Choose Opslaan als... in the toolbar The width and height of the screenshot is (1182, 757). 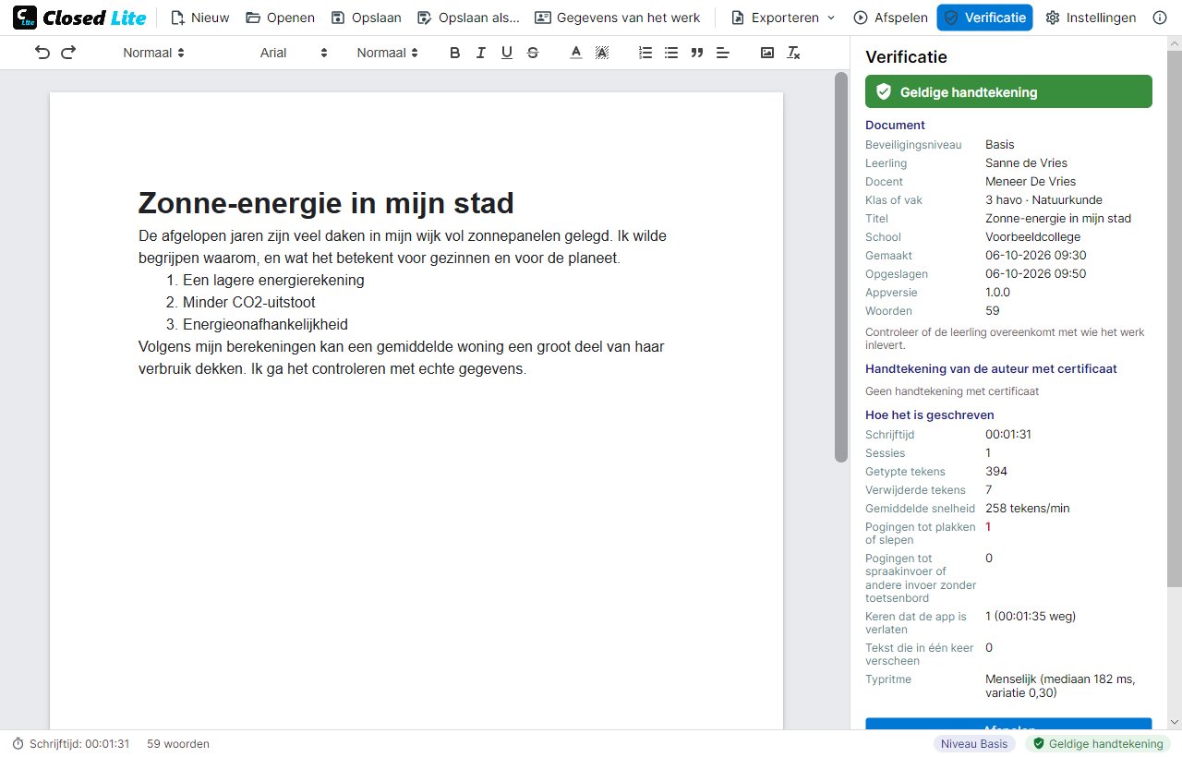point(468,18)
